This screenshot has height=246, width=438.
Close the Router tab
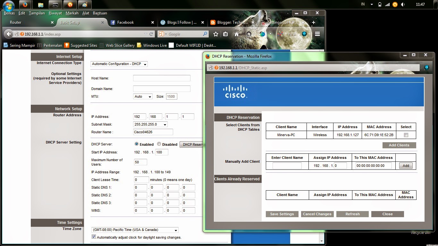point(52,22)
